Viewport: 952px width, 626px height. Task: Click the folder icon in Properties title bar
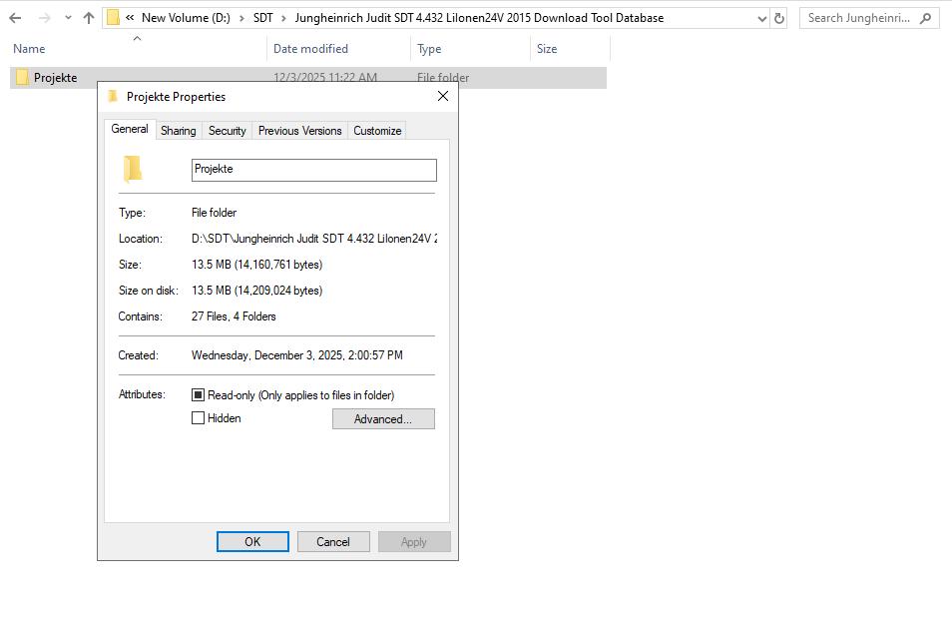pyautogui.click(x=113, y=96)
